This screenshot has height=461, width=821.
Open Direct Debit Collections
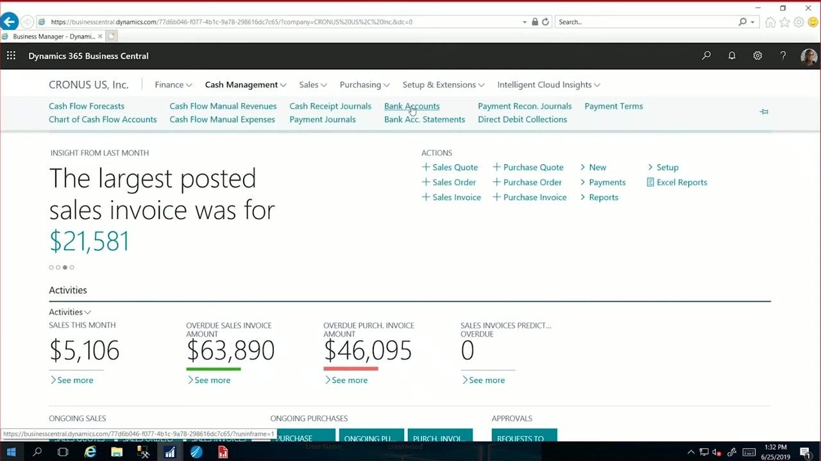pos(522,120)
